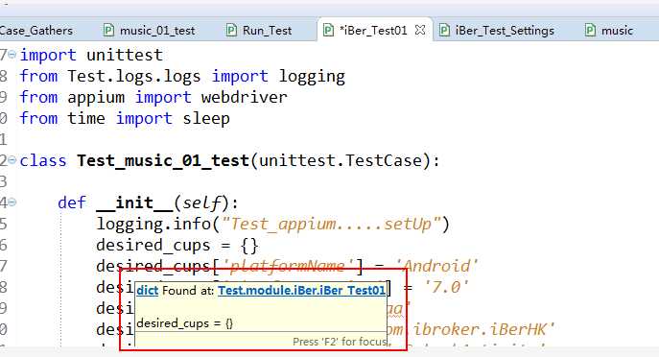Open the Case_Gathers tab
659x357 pixels.
pos(36,31)
